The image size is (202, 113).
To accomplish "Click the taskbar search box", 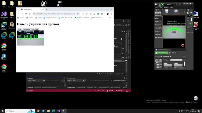I will click(x=20, y=111).
